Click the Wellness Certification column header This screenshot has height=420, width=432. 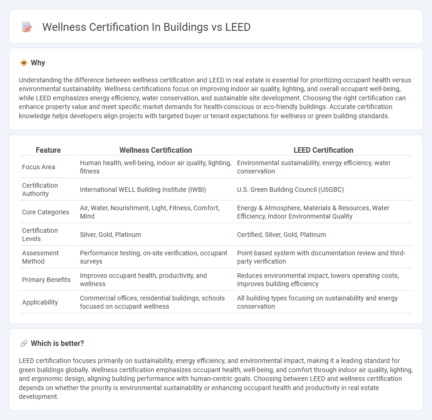(x=156, y=150)
